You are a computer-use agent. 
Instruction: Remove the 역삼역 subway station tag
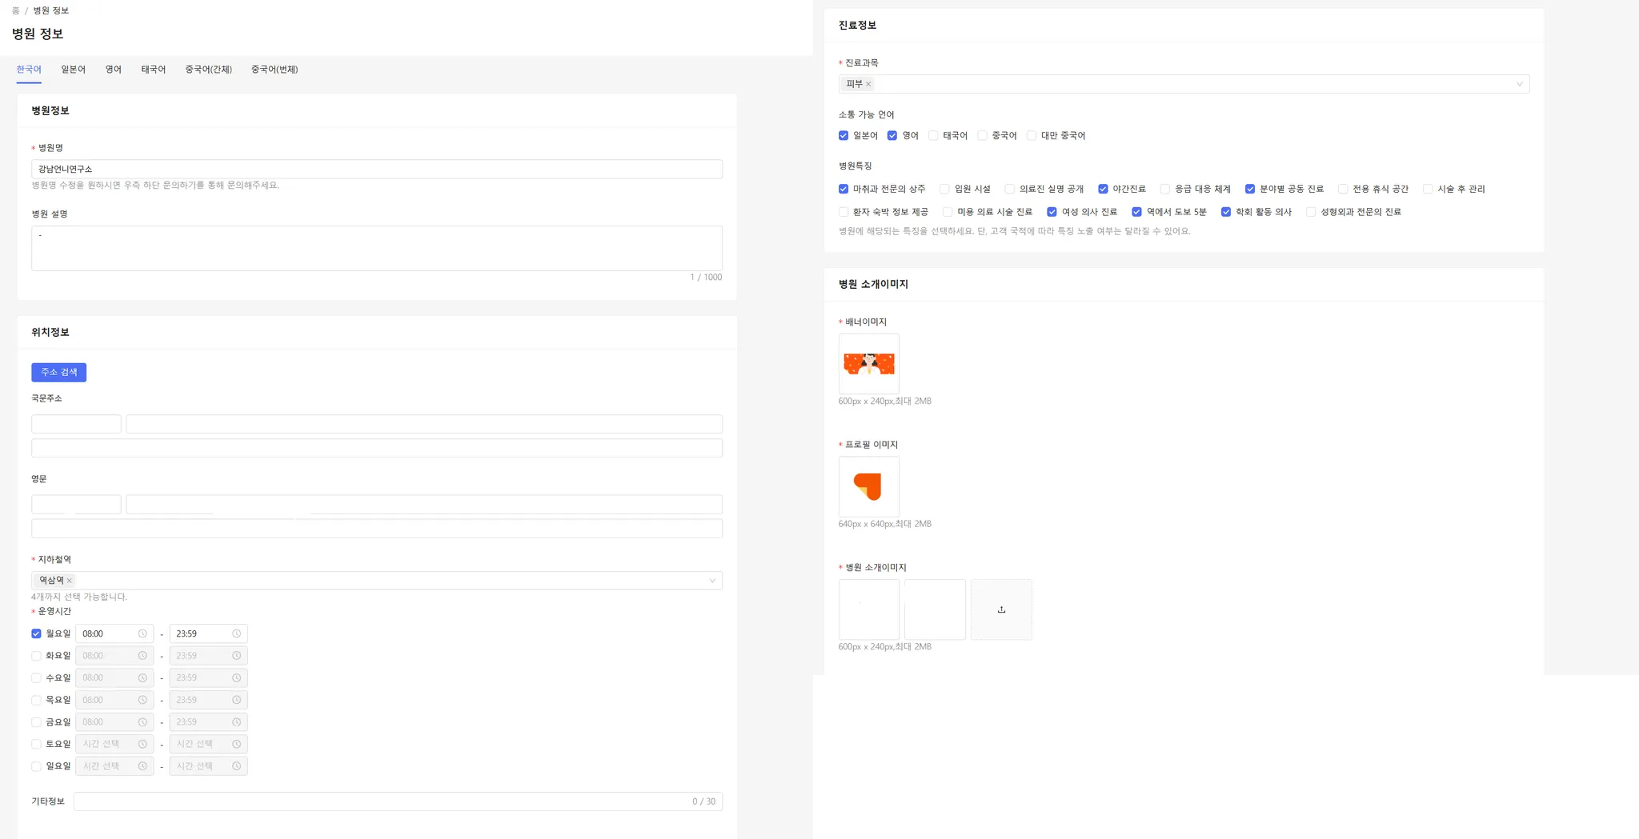(x=70, y=581)
